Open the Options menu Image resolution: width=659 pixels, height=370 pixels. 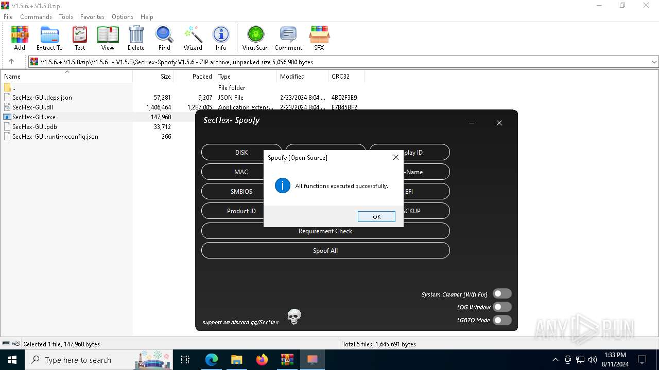coord(123,16)
